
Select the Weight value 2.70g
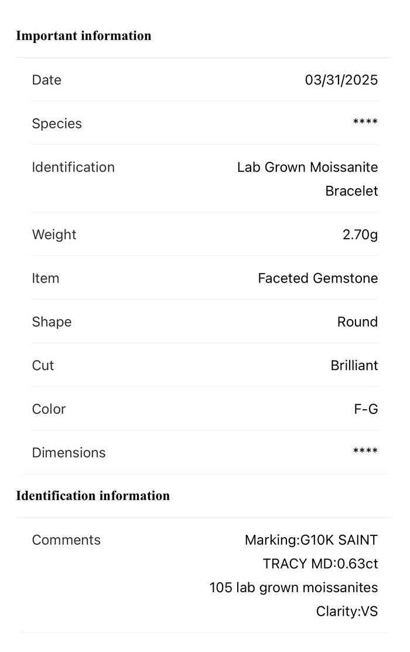click(360, 235)
